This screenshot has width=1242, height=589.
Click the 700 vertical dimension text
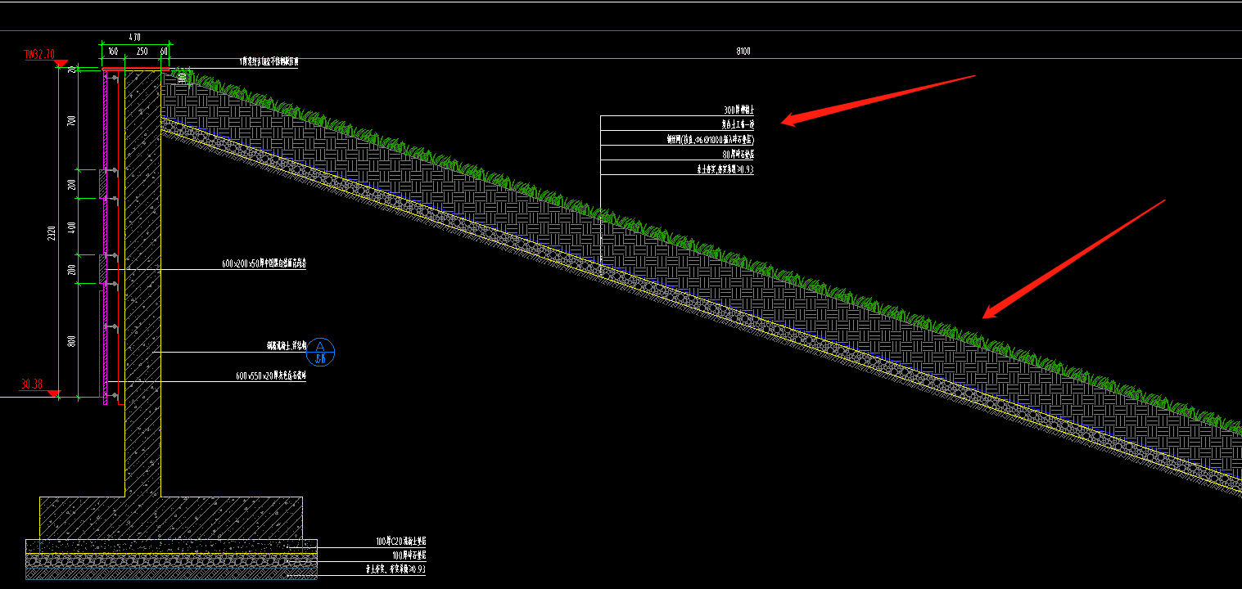72,121
